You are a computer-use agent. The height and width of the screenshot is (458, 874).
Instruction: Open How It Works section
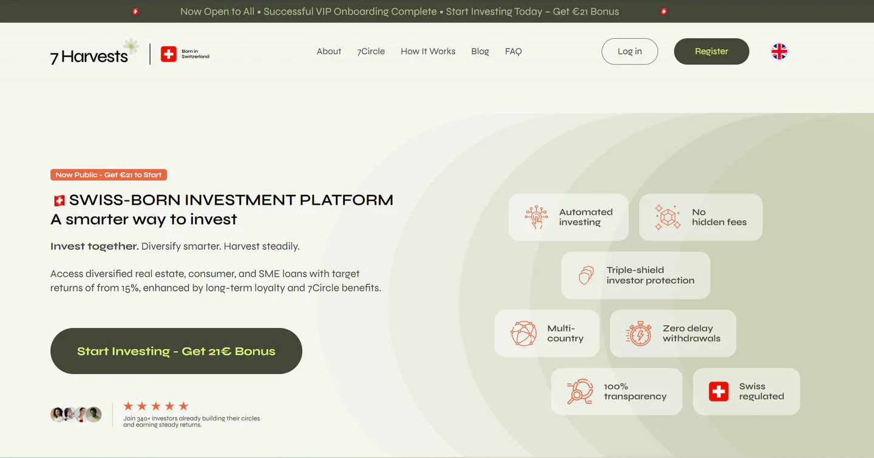tap(428, 52)
